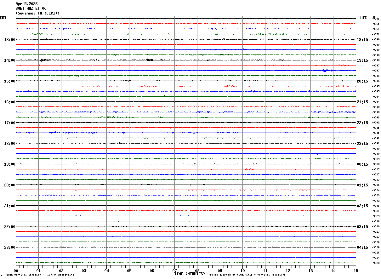The width and height of the screenshot is (381, 279).
Task: Click the 18:15 UTC time label
Action: pos(362,40)
